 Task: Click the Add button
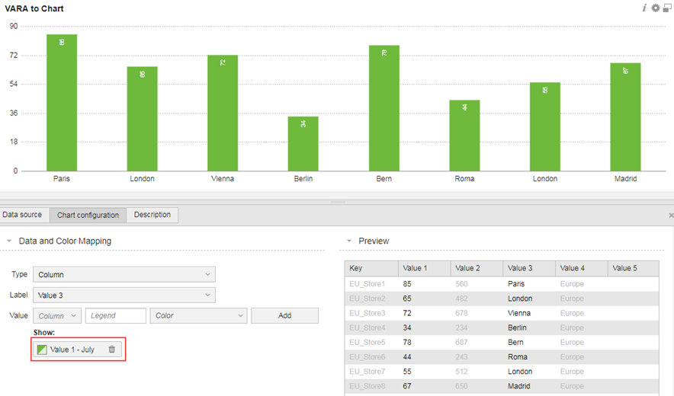(x=284, y=315)
